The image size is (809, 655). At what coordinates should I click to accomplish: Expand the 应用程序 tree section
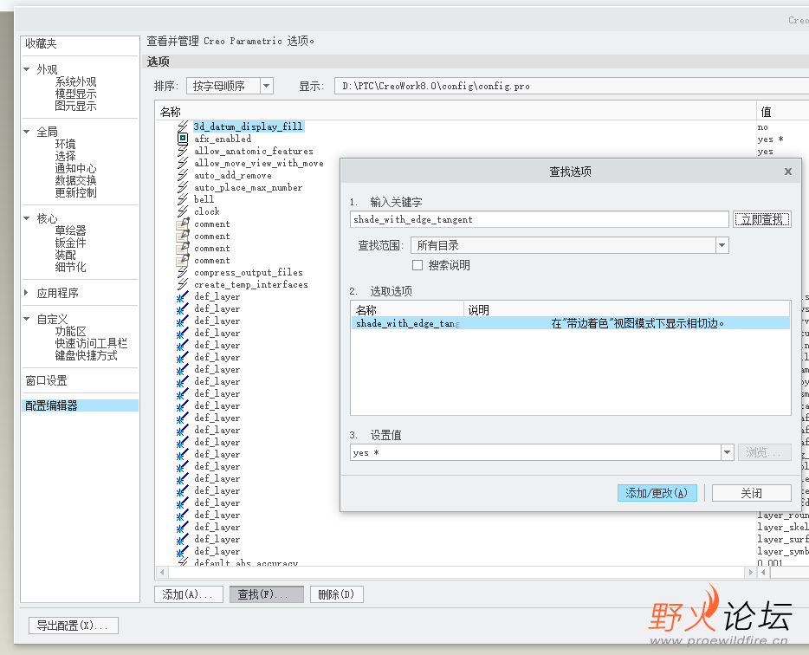coord(27,293)
